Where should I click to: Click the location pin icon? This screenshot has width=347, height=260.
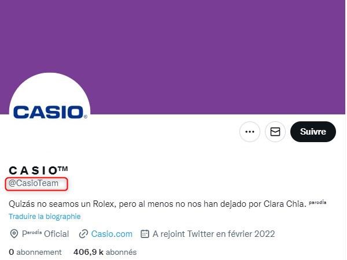click(x=14, y=234)
